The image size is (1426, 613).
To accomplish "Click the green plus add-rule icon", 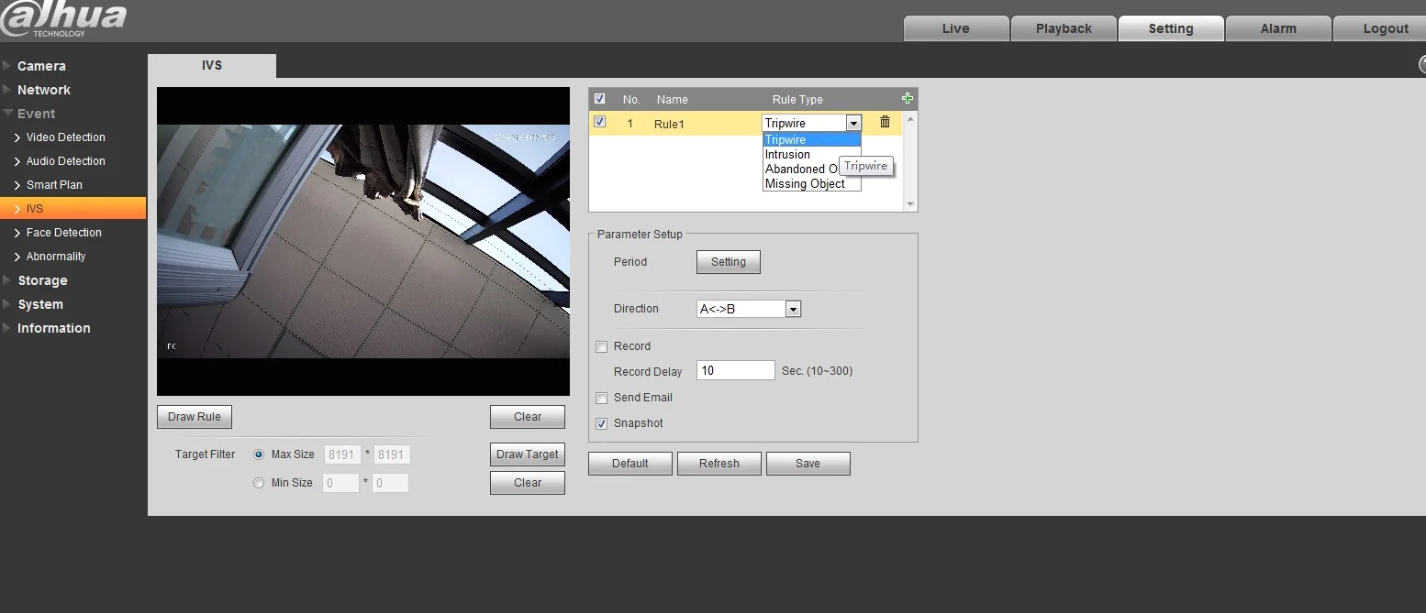I will pos(908,99).
